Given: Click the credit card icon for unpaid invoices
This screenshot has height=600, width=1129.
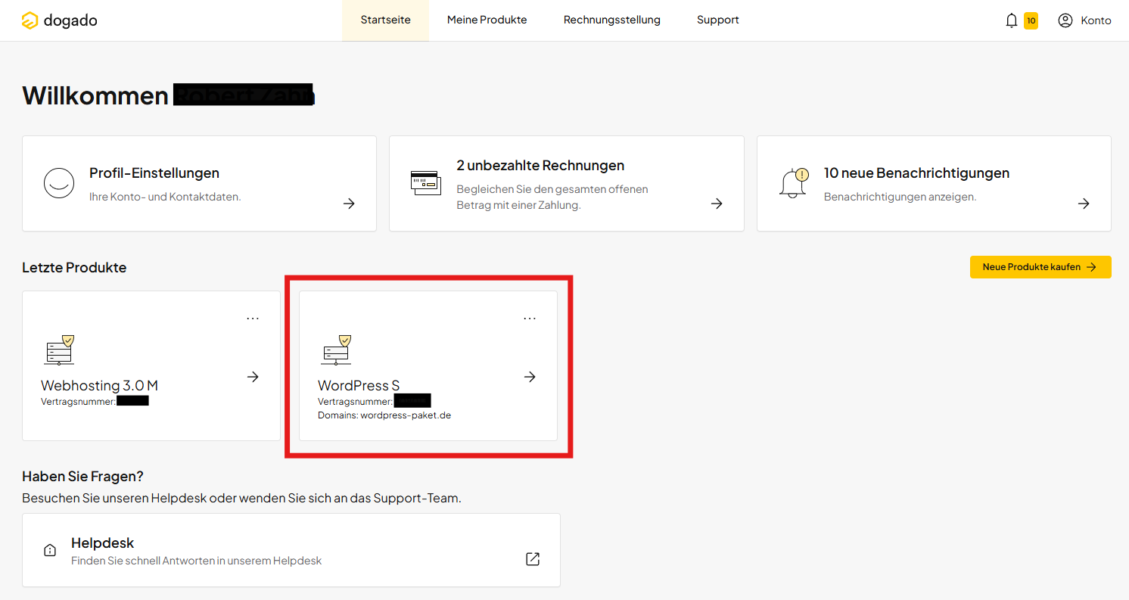Looking at the screenshot, I should coord(425,183).
